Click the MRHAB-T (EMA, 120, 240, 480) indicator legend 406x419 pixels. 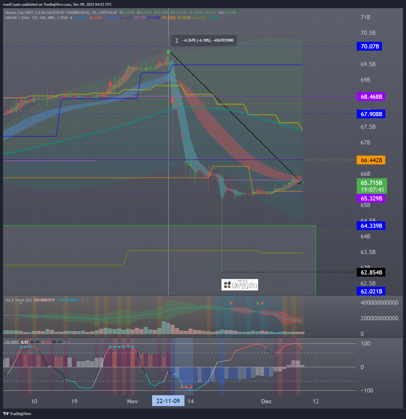click(30, 18)
